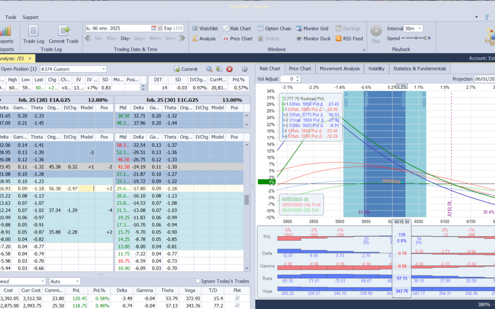The width and height of the screenshot is (495, 309).
Task: Click the feb. 25 (30) E1C.G25 expiry header
Action: point(172,100)
